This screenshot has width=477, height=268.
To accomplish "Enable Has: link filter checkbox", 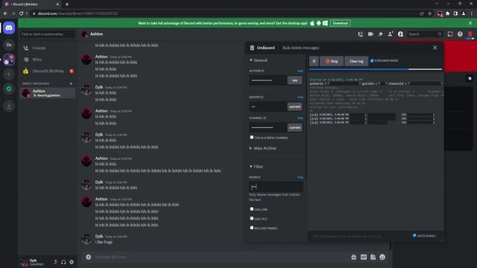I will (252, 209).
